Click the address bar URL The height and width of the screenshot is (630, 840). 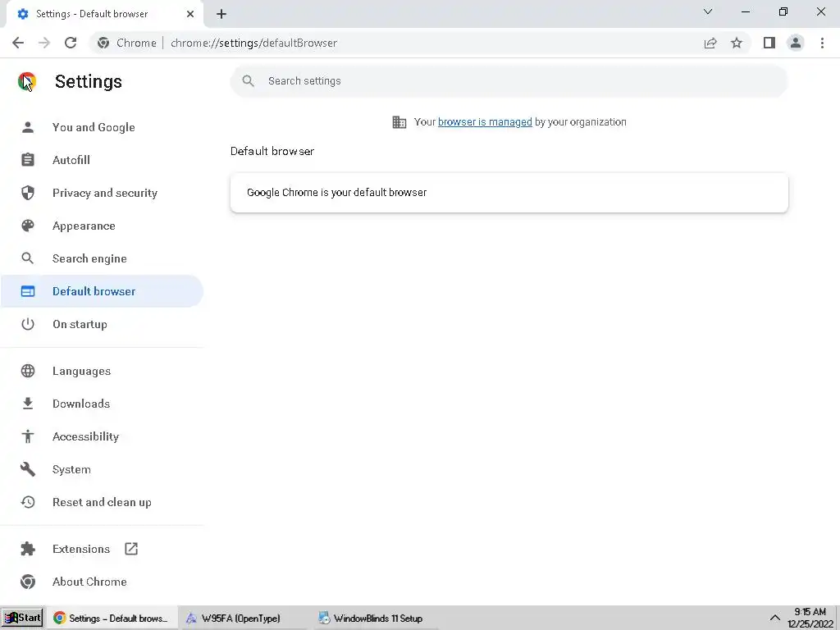click(253, 43)
